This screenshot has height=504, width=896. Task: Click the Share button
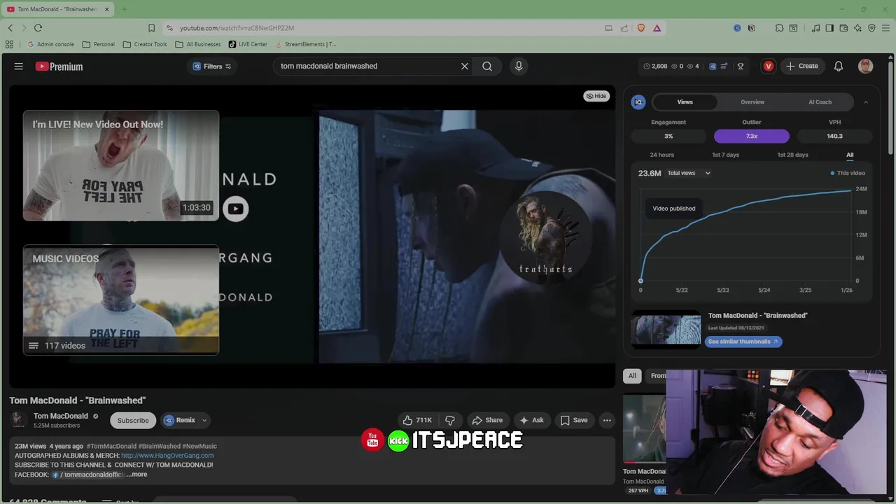[x=486, y=420]
